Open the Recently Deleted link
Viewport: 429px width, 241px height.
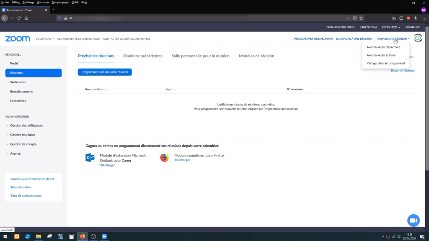(403, 70)
